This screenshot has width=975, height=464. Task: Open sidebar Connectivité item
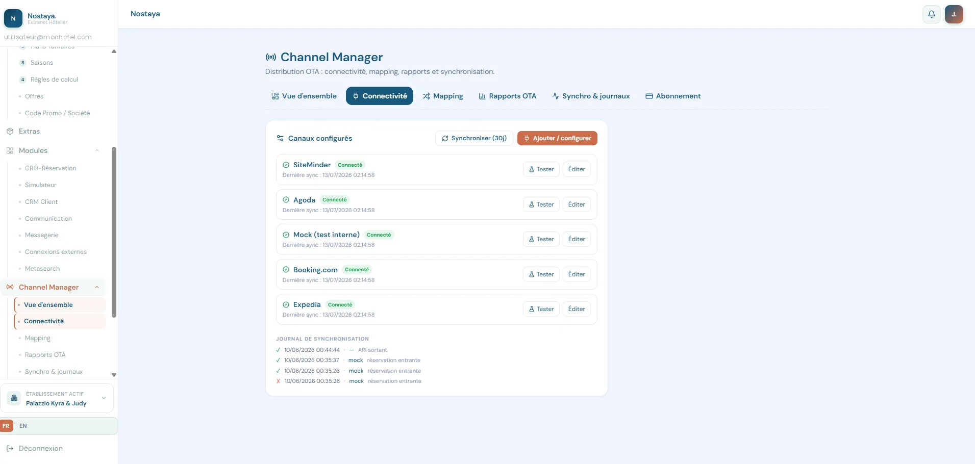coord(60,321)
